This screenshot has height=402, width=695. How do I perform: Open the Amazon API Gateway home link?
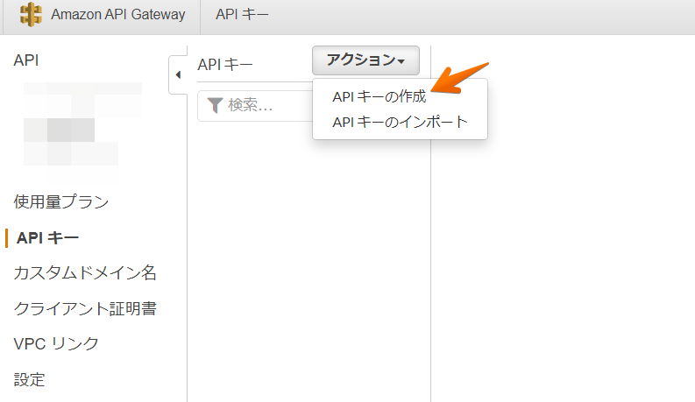tap(118, 15)
